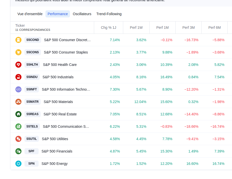Screen dimensions: 232x179
Task: Click the Materials bricks icon
Action: point(18,102)
